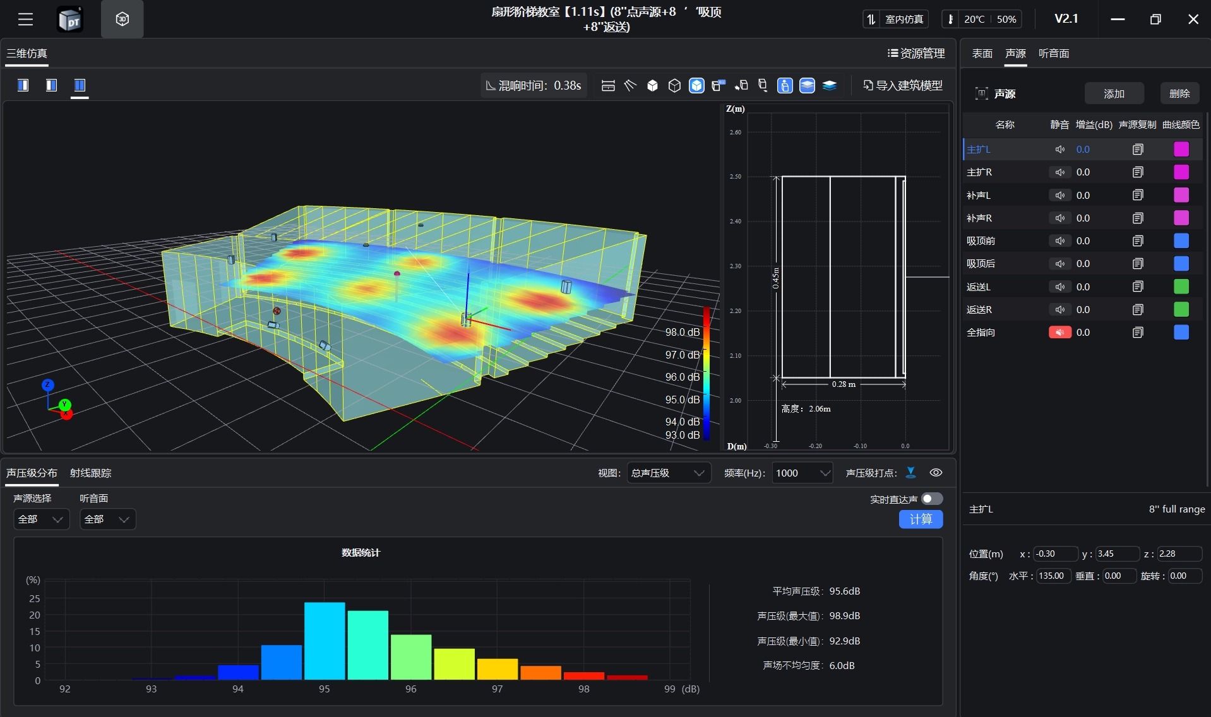Select the ruler measurement tool
Screen dimensions: 1211x717
click(608, 86)
